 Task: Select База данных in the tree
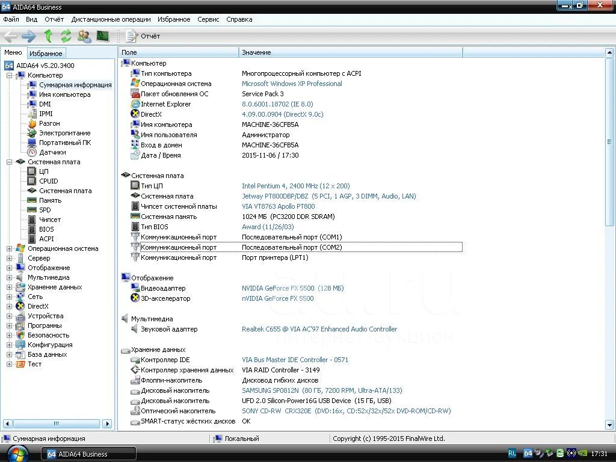(x=47, y=354)
